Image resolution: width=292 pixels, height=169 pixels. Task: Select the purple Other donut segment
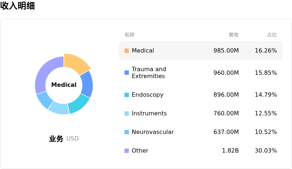click(46, 73)
